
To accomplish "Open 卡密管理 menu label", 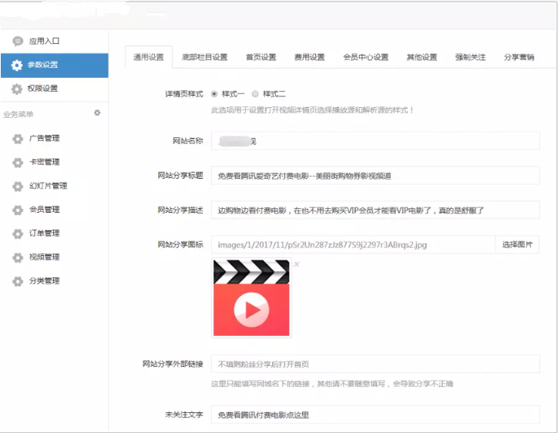I will pyautogui.click(x=44, y=162).
